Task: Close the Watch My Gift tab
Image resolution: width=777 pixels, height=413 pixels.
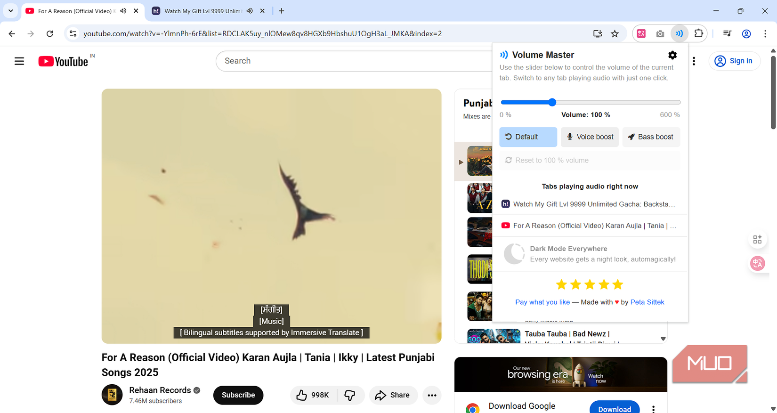Action: (262, 11)
